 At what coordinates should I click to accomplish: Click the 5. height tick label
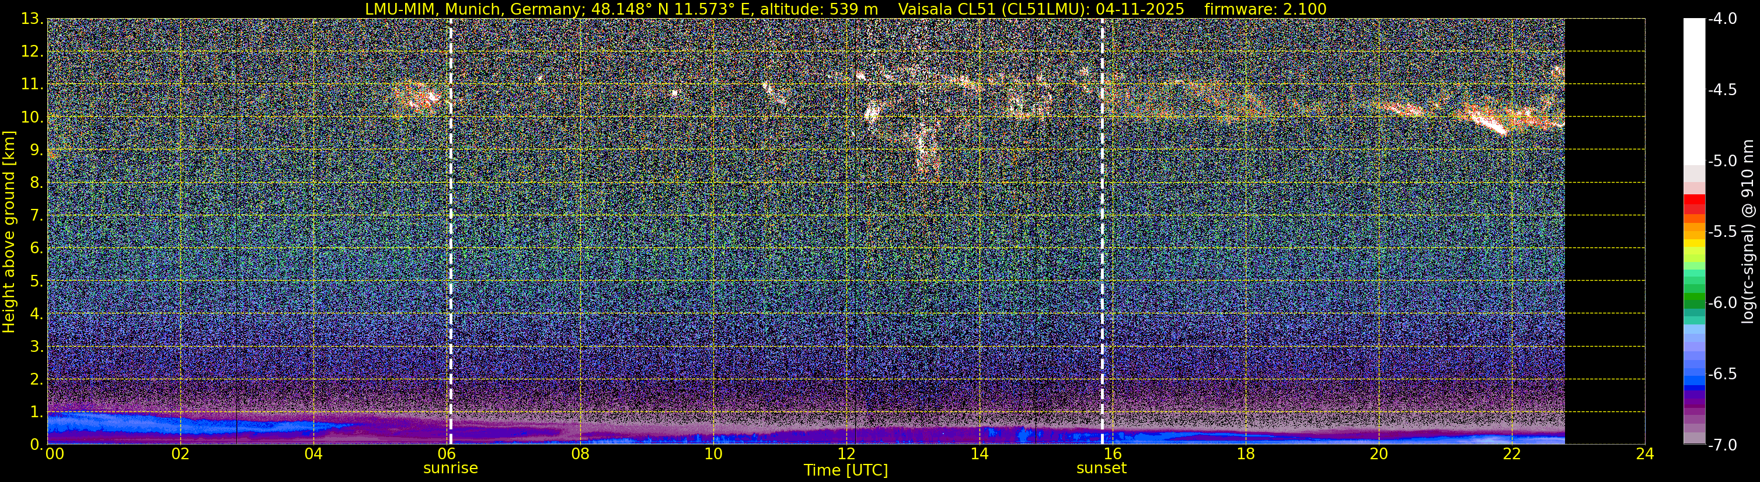36,281
